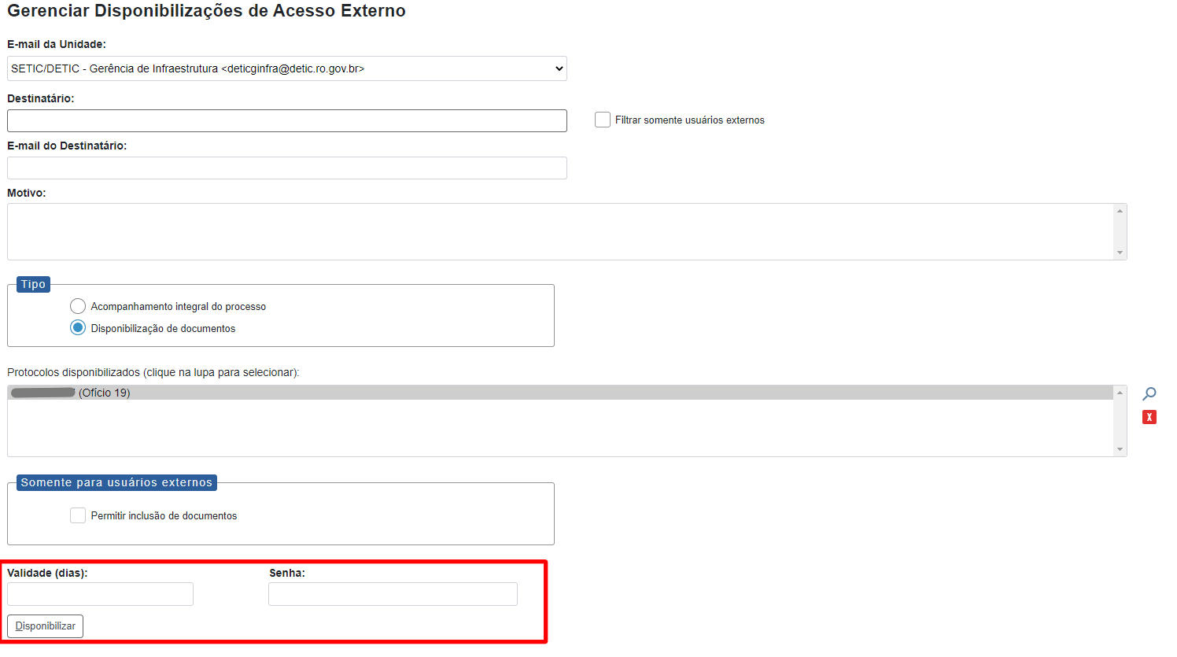
Task: Click the Senha password field
Action: tap(393, 594)
